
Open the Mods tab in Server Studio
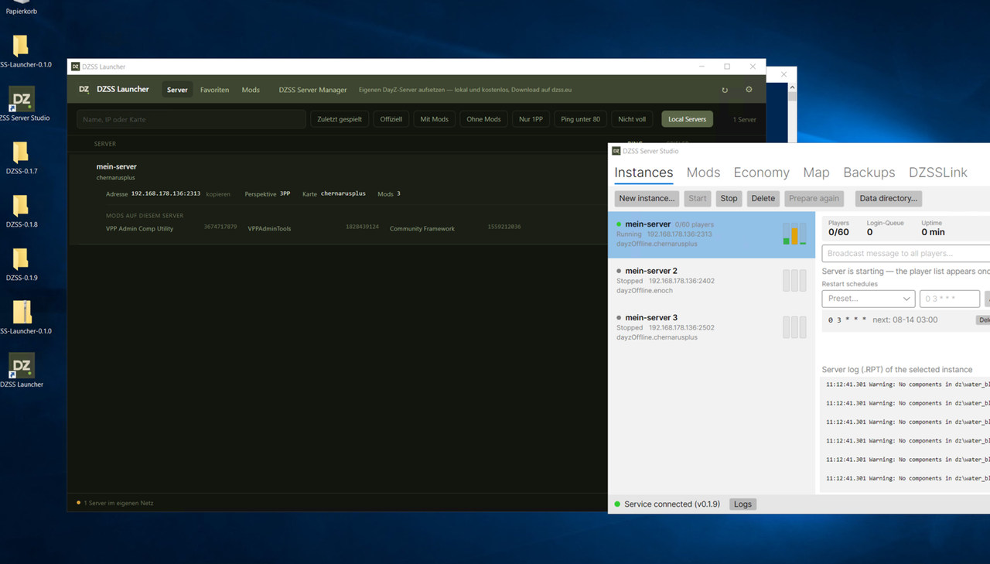coord(703,173)
